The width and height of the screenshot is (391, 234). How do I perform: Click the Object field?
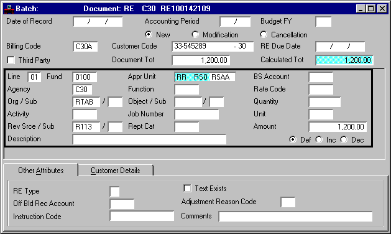pos(188,102)
